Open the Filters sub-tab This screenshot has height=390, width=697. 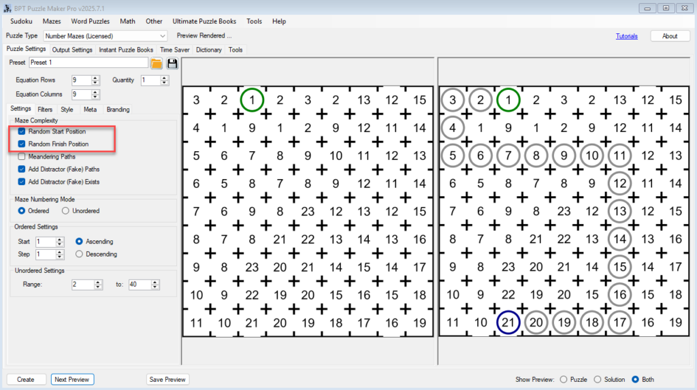45,109
